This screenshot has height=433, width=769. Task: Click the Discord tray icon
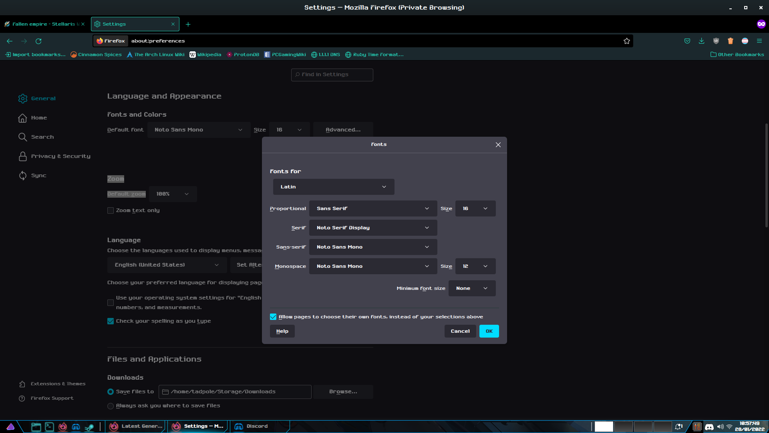point(709,427)
